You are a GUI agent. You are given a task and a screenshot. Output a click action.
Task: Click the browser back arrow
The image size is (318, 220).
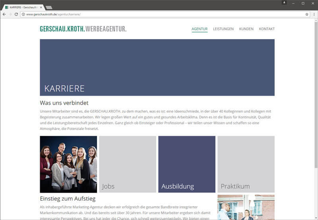[x=4, y=14]
